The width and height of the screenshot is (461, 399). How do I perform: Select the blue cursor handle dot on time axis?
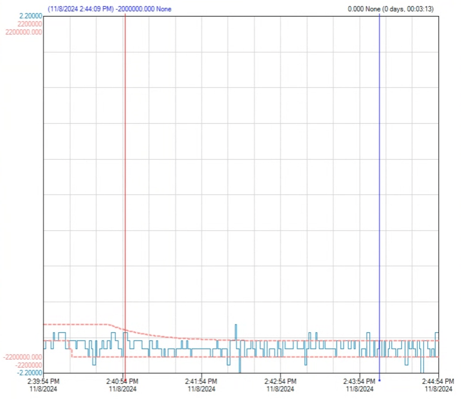click(380, 380)
